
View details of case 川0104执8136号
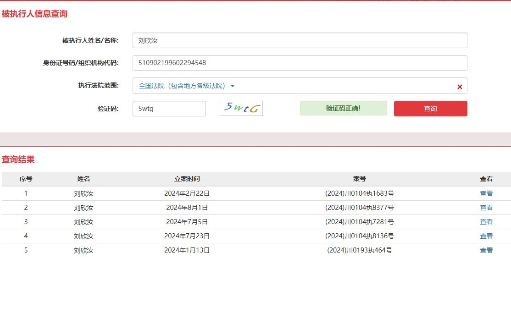(x=486, y=236)
